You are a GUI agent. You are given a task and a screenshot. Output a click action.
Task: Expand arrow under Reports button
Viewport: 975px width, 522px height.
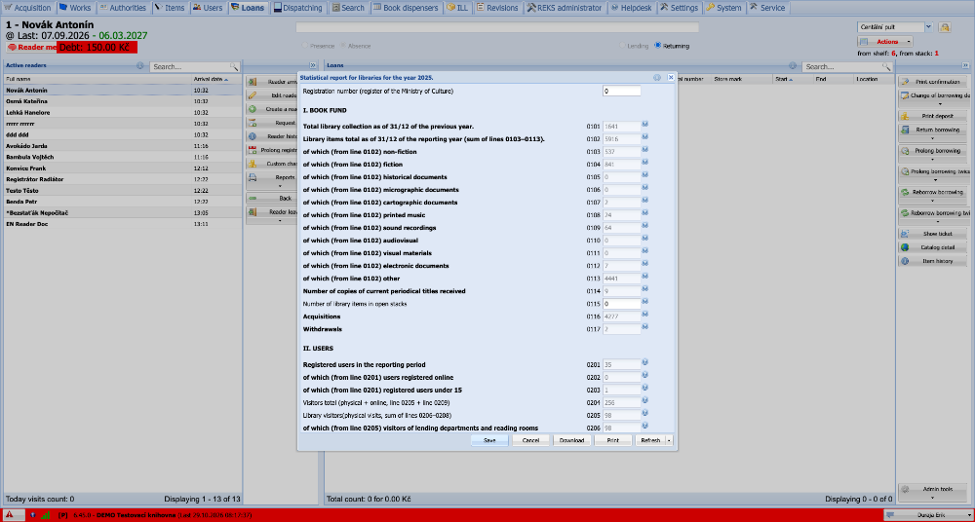[279, 186]
